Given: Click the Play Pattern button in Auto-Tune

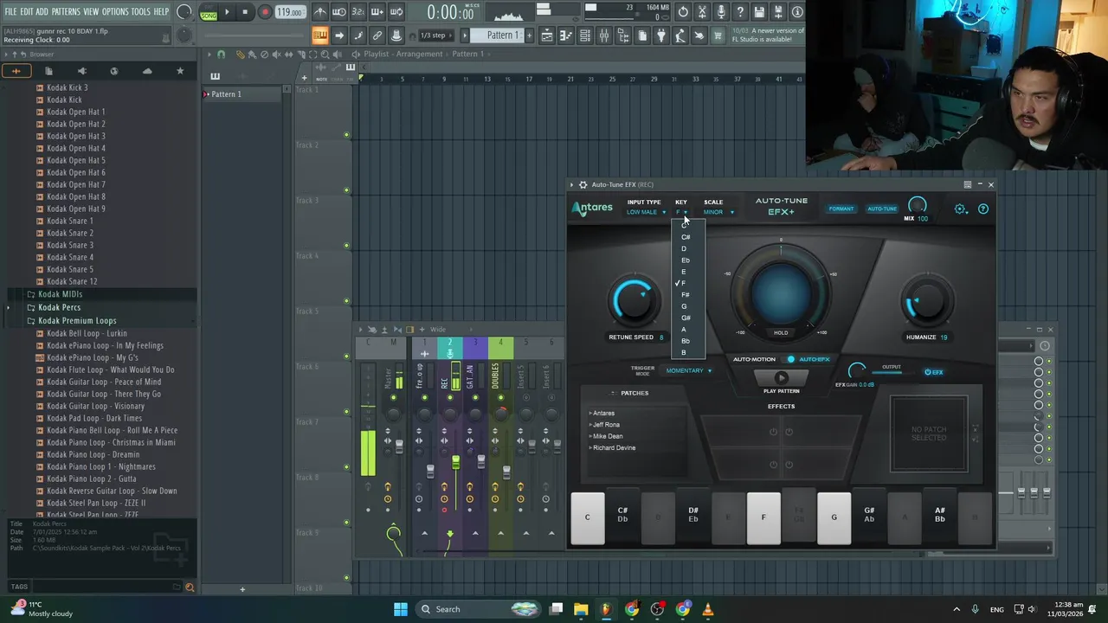Looking at the screenshot, I should 781,378.
